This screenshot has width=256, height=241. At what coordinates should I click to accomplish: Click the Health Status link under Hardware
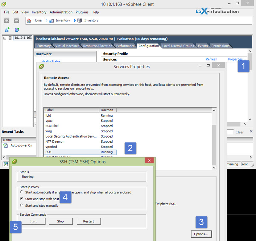[51, 61]
